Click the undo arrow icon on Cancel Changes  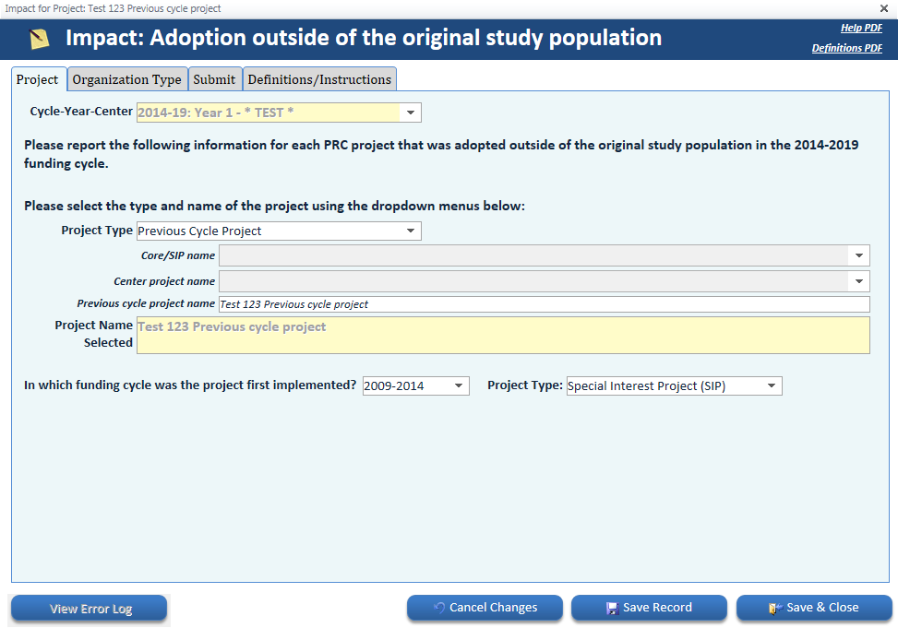pyautogui.click(x=439, y=608)
